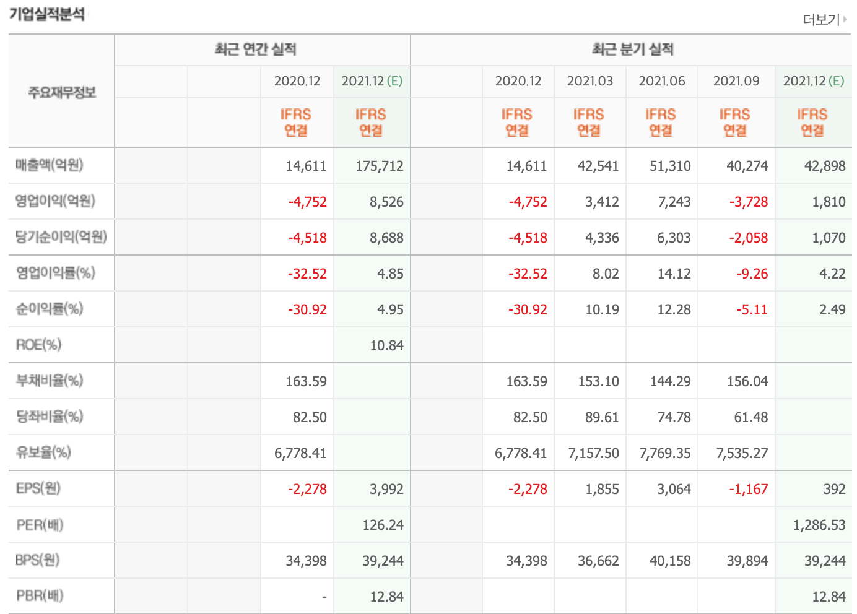The width and height of the screenshot is (857, 614).
Task: Click the BPS(원) row label
Action: (x=38, y=560)
